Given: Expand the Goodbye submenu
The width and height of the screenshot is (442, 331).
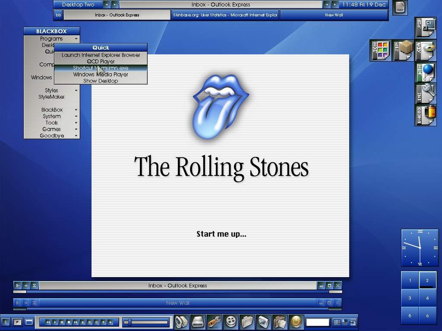Looking at the screenshot, I should click(52, 136).
